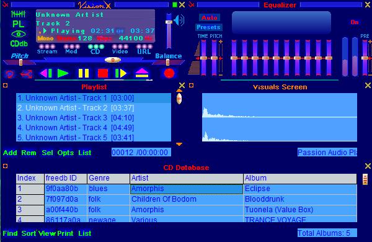Click the red round record button
Screen dimensions: 372x242
(x=169, y=73)
